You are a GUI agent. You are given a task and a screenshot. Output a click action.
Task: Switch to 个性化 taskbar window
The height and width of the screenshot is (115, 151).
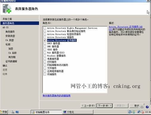[x=78, y=112]
